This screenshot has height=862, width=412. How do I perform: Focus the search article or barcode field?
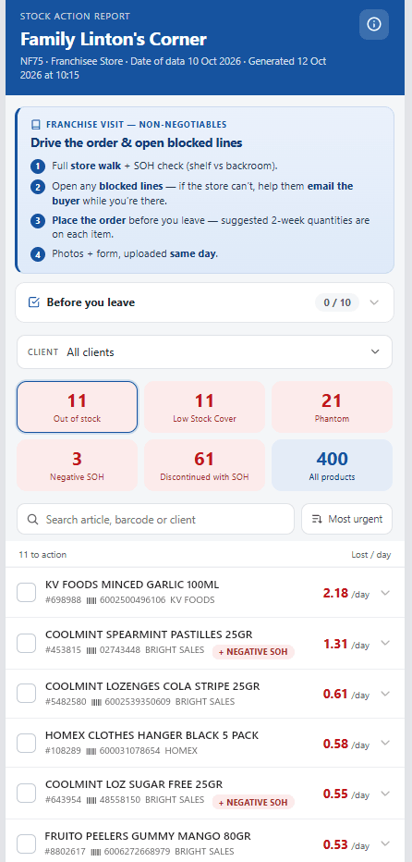tap(155, 519)
